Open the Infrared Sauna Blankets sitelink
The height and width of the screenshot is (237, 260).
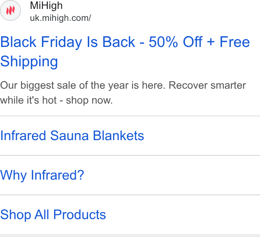(x=72, y=136)
